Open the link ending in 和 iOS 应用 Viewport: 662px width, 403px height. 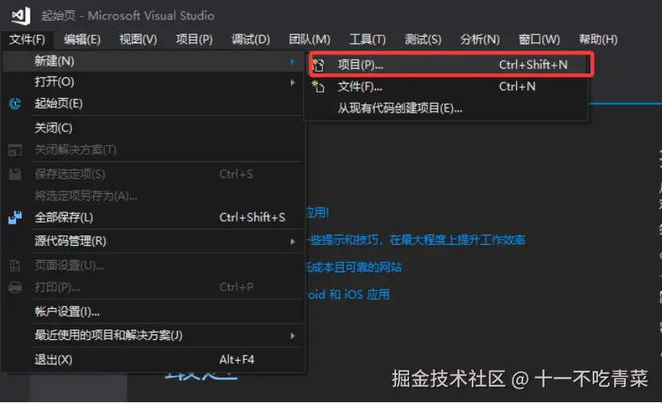point(348,294)
